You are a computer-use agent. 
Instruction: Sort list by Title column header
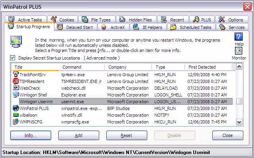pyautogui.click(x=35, y=67)
